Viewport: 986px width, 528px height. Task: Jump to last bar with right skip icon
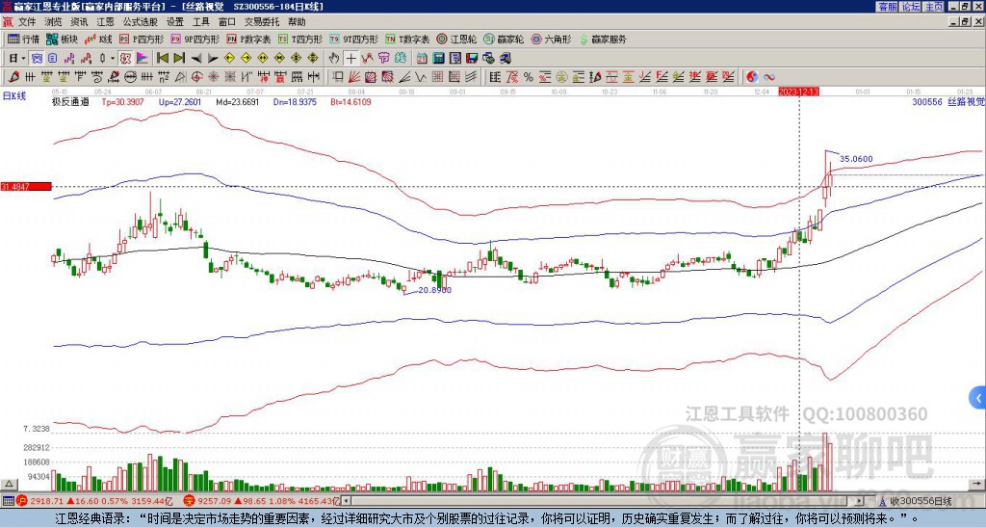pyautogui.click(x=179, y=58)
